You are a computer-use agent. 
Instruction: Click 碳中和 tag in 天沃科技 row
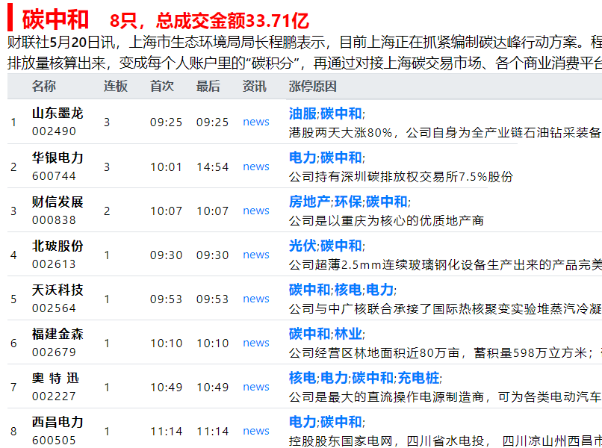[309, 290]
